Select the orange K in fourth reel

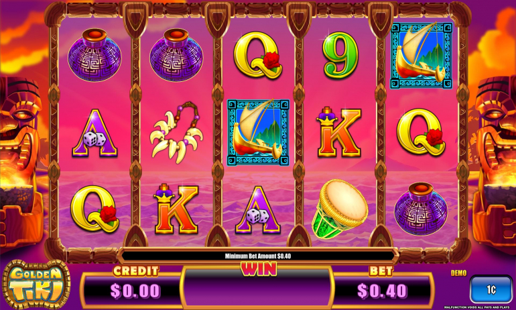pos(339,132)
